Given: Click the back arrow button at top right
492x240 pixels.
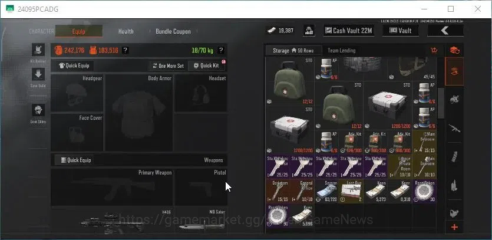Looking at the screenshot, I should pyautogui.click(x=445, y=31).
